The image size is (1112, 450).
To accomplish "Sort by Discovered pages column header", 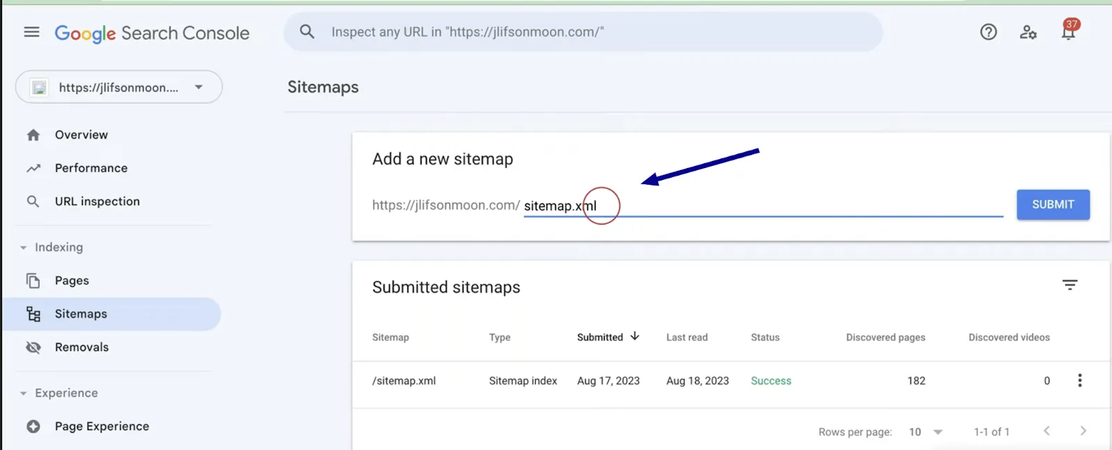I will (x=885, y=337).
